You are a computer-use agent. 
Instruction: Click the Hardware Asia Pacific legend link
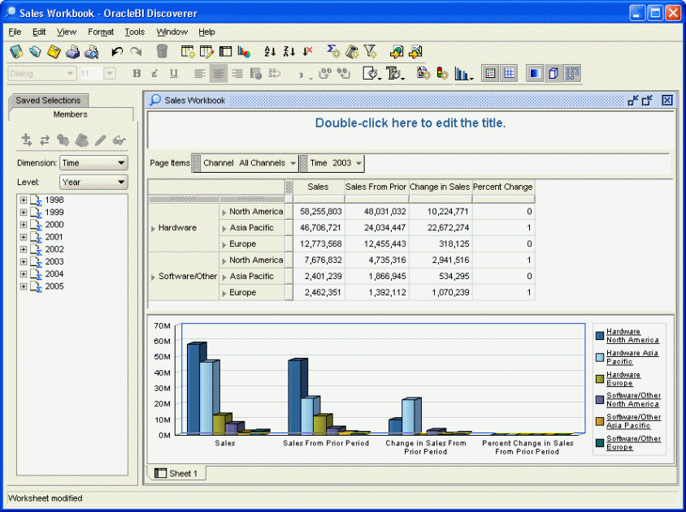pyautogui.click(x=632, y=357)
